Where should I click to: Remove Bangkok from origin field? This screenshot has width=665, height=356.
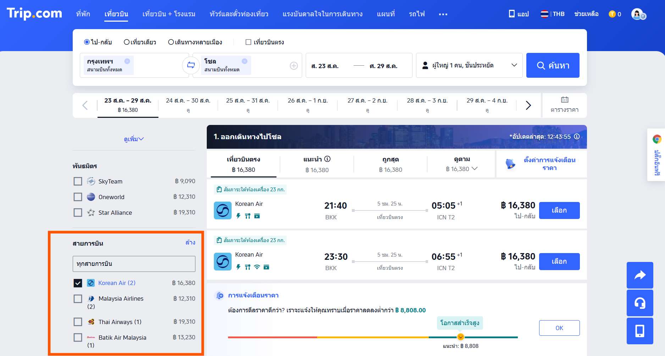click(x=127, y=61)
